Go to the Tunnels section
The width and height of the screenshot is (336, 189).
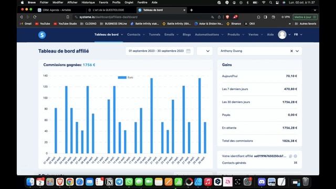coord(154,35)
